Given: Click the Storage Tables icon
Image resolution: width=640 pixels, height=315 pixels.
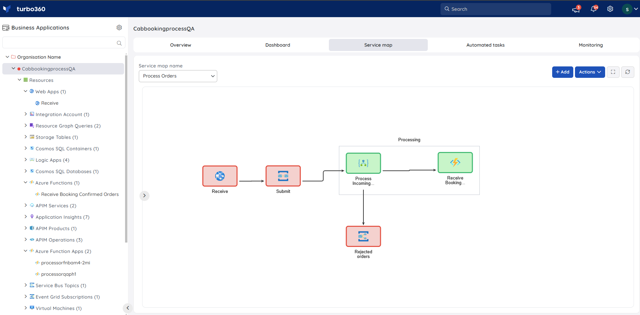Looking at the screenshot, I should pos(32,137).
